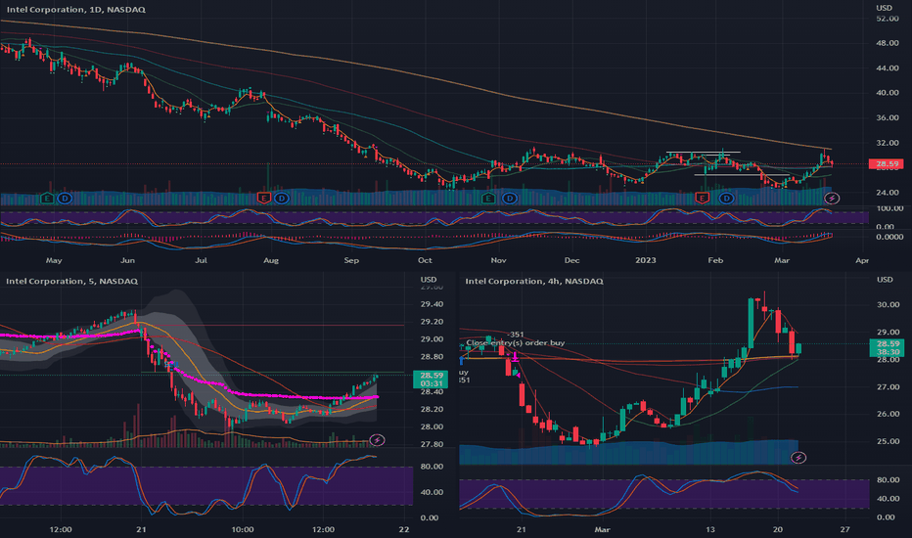The image size is (912, 538).
Task: Open the dividend marker nearest May
Action: tap(65, 199)
